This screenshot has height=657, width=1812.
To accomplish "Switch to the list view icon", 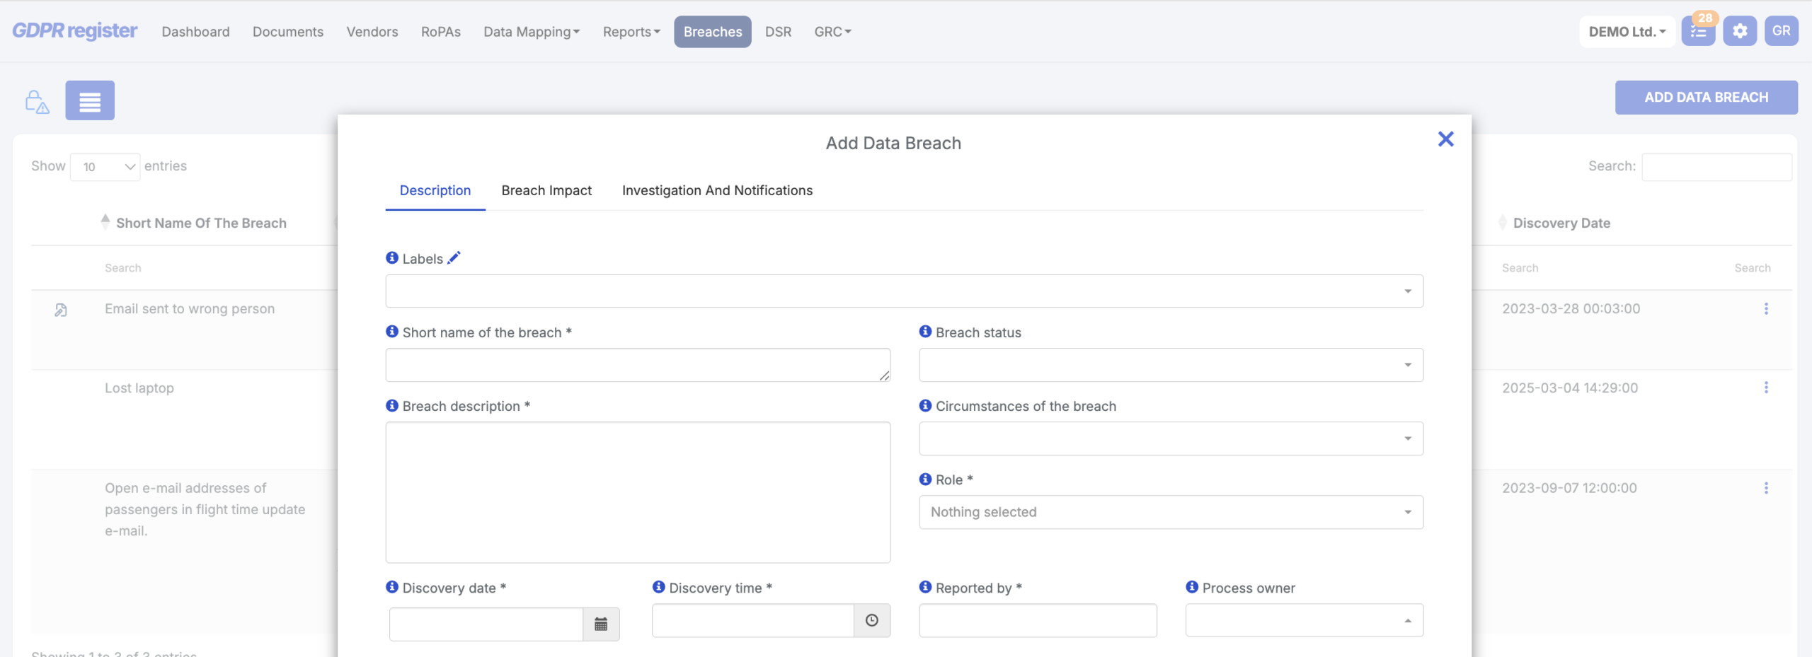I will pyautogui.click(x=90, y=100).
